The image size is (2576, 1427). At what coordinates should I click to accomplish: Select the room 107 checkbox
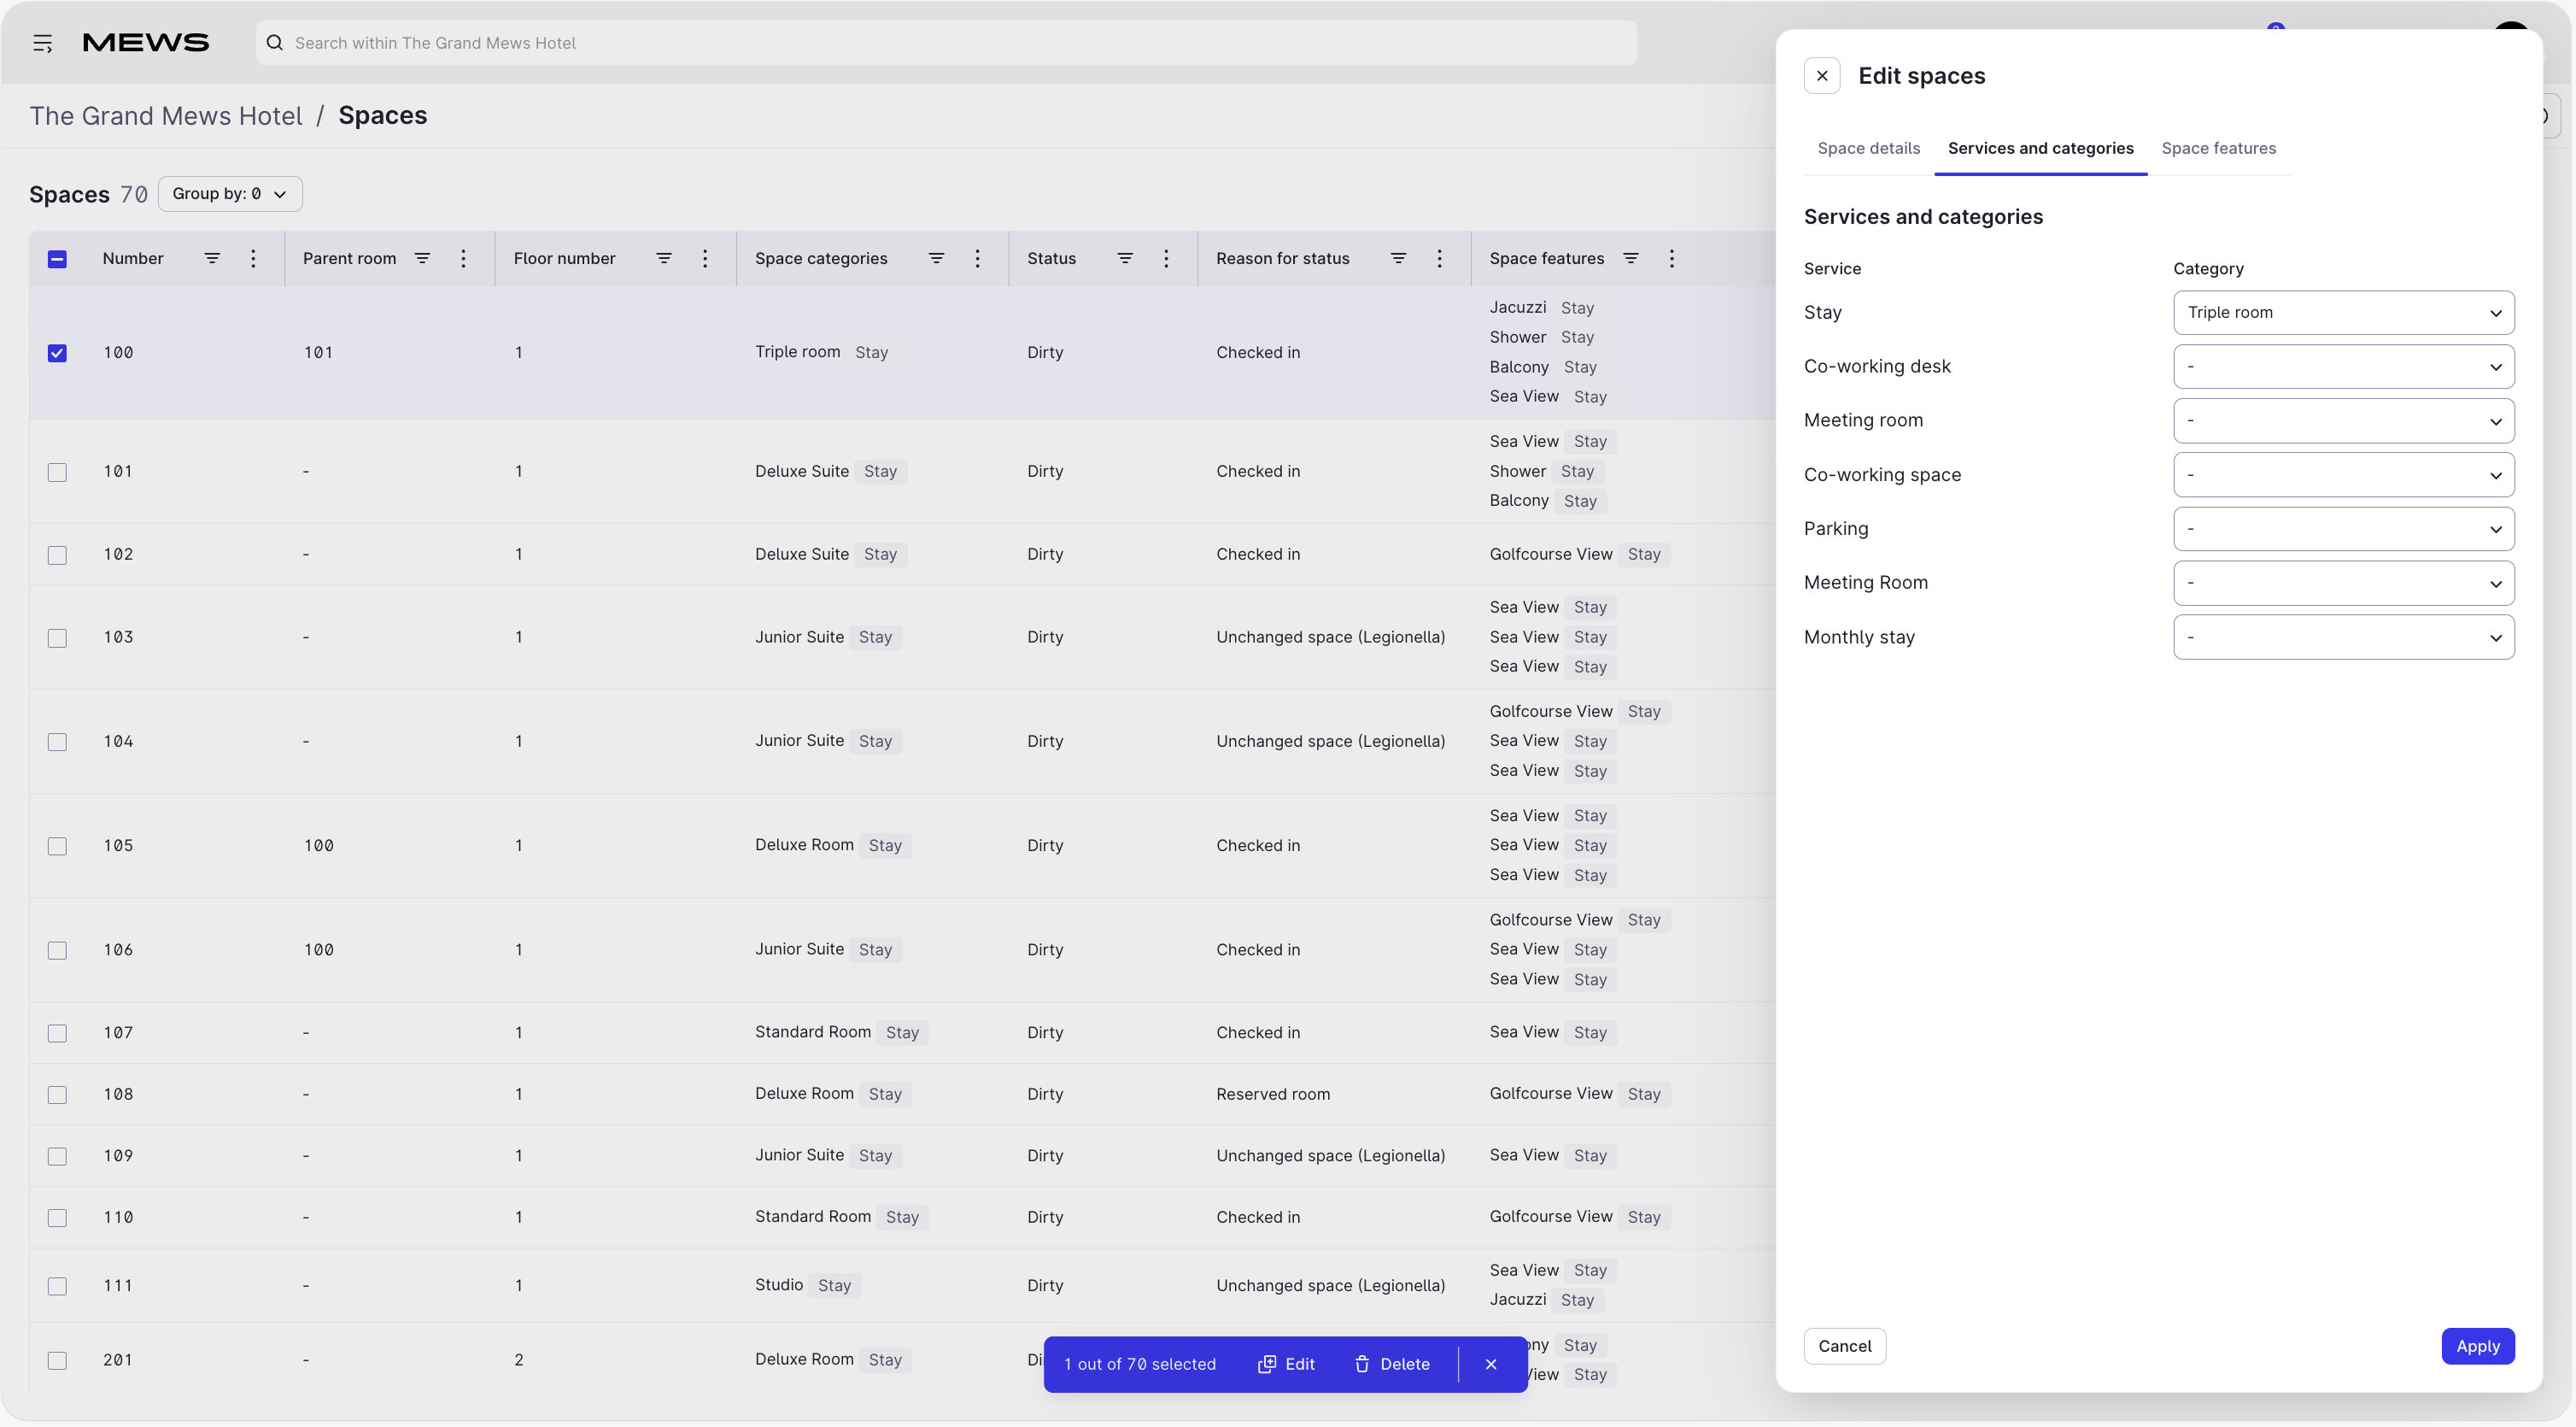click(57, 1033)
